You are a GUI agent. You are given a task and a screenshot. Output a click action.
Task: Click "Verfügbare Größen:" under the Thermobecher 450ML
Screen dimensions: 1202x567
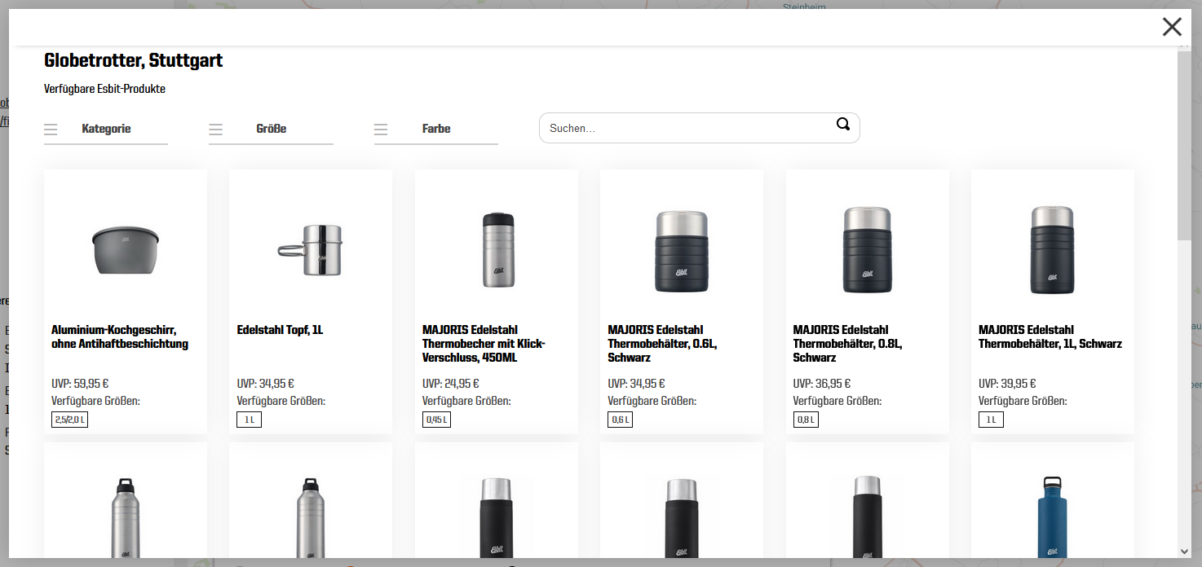pos(466,401)
